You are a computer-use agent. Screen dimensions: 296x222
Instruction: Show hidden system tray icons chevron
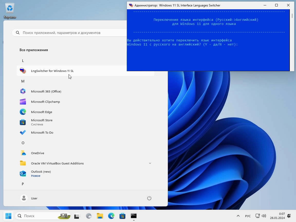[238, 216]
